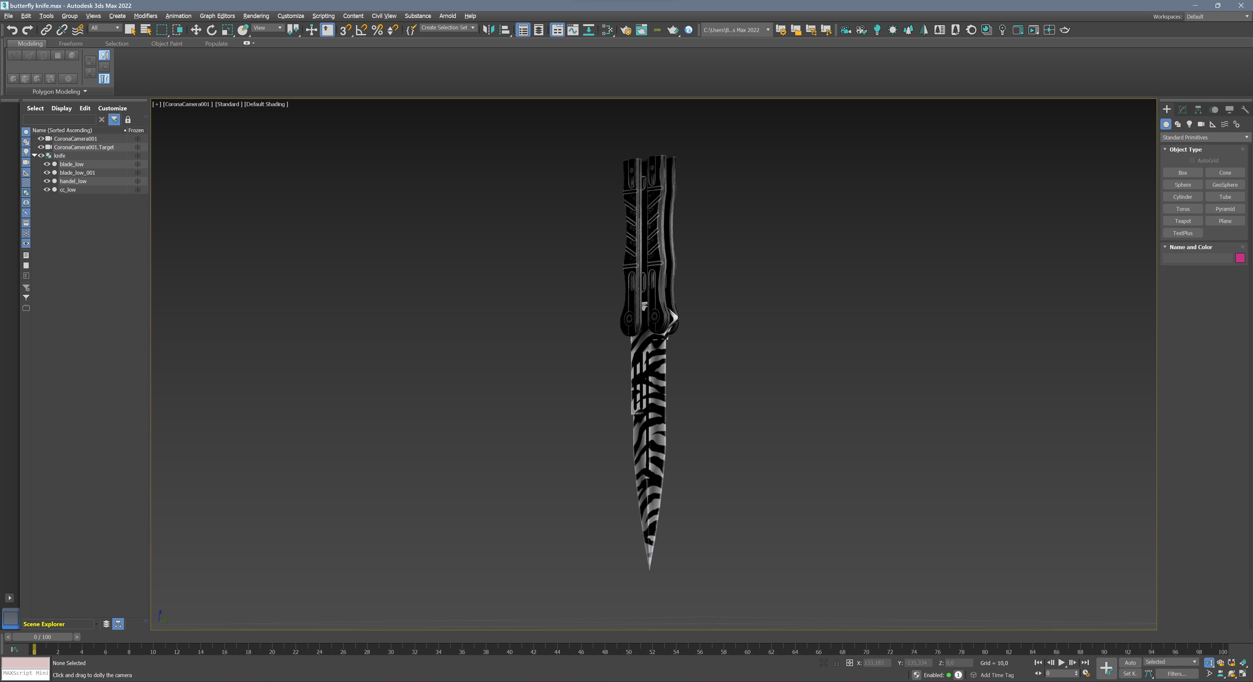Open the Utilities wrench panel icon
Screen dimensions: 1253x682
click(1245, 109)
